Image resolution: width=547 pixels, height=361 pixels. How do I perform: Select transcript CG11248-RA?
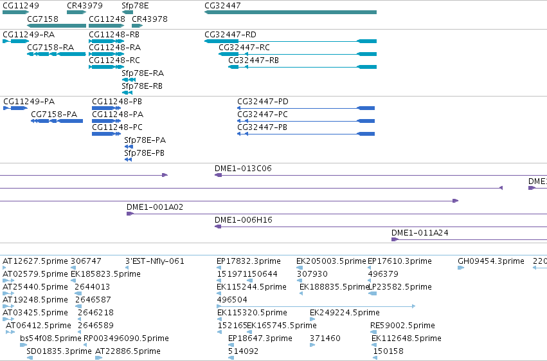107,54
